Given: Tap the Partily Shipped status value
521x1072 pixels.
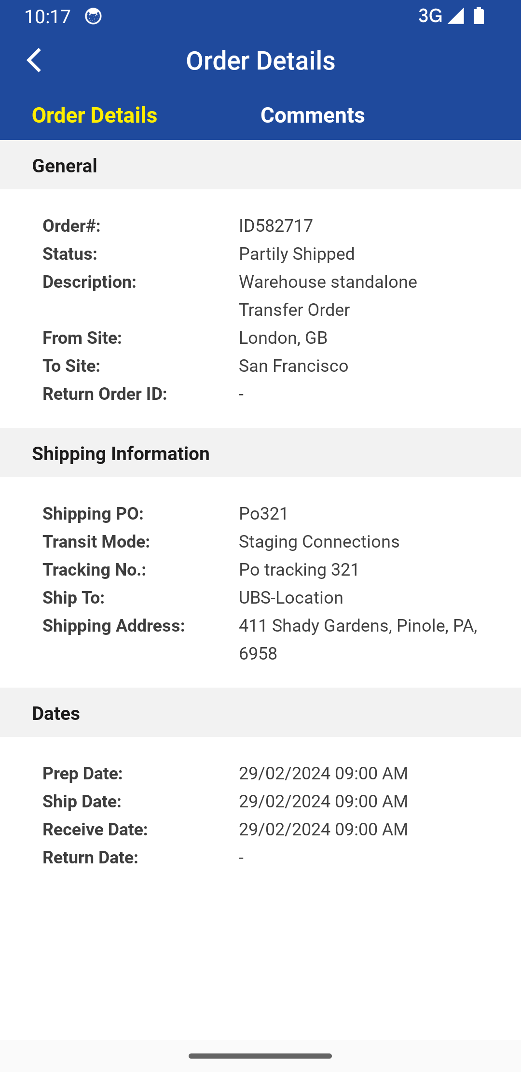Looking at the screenshot, I should click(297, 254).
